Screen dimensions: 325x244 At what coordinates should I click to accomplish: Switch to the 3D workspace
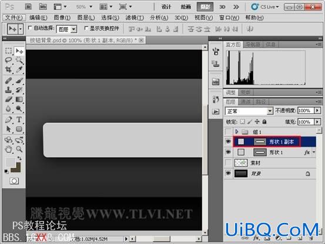222,7
